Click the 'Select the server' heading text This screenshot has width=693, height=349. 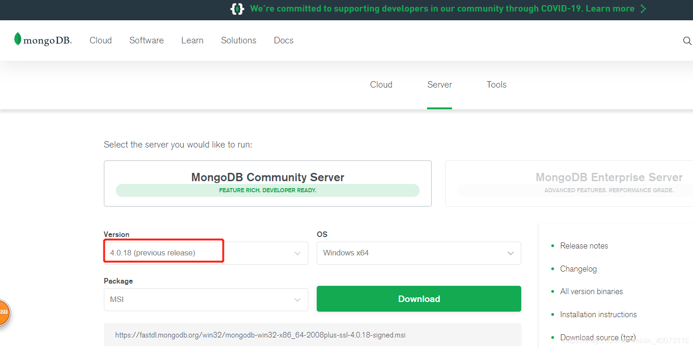(178, 145)
